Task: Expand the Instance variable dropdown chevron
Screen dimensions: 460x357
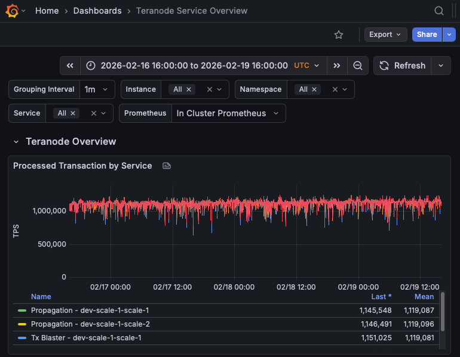Action: [219, 89]
